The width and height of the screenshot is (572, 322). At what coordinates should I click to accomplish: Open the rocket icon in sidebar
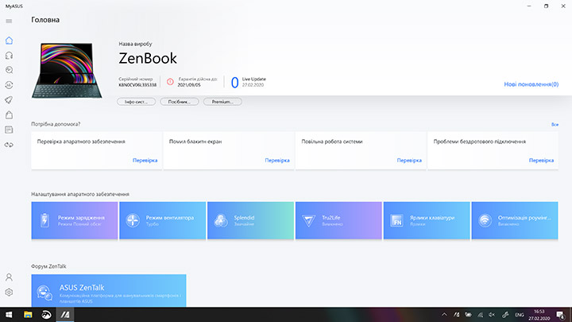point(9,100)
